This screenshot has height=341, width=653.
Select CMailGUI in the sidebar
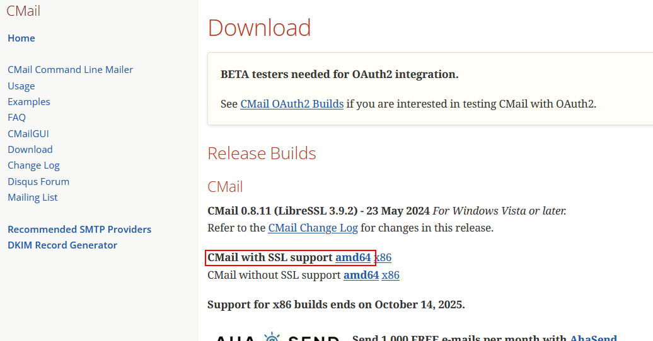(28, 134)
